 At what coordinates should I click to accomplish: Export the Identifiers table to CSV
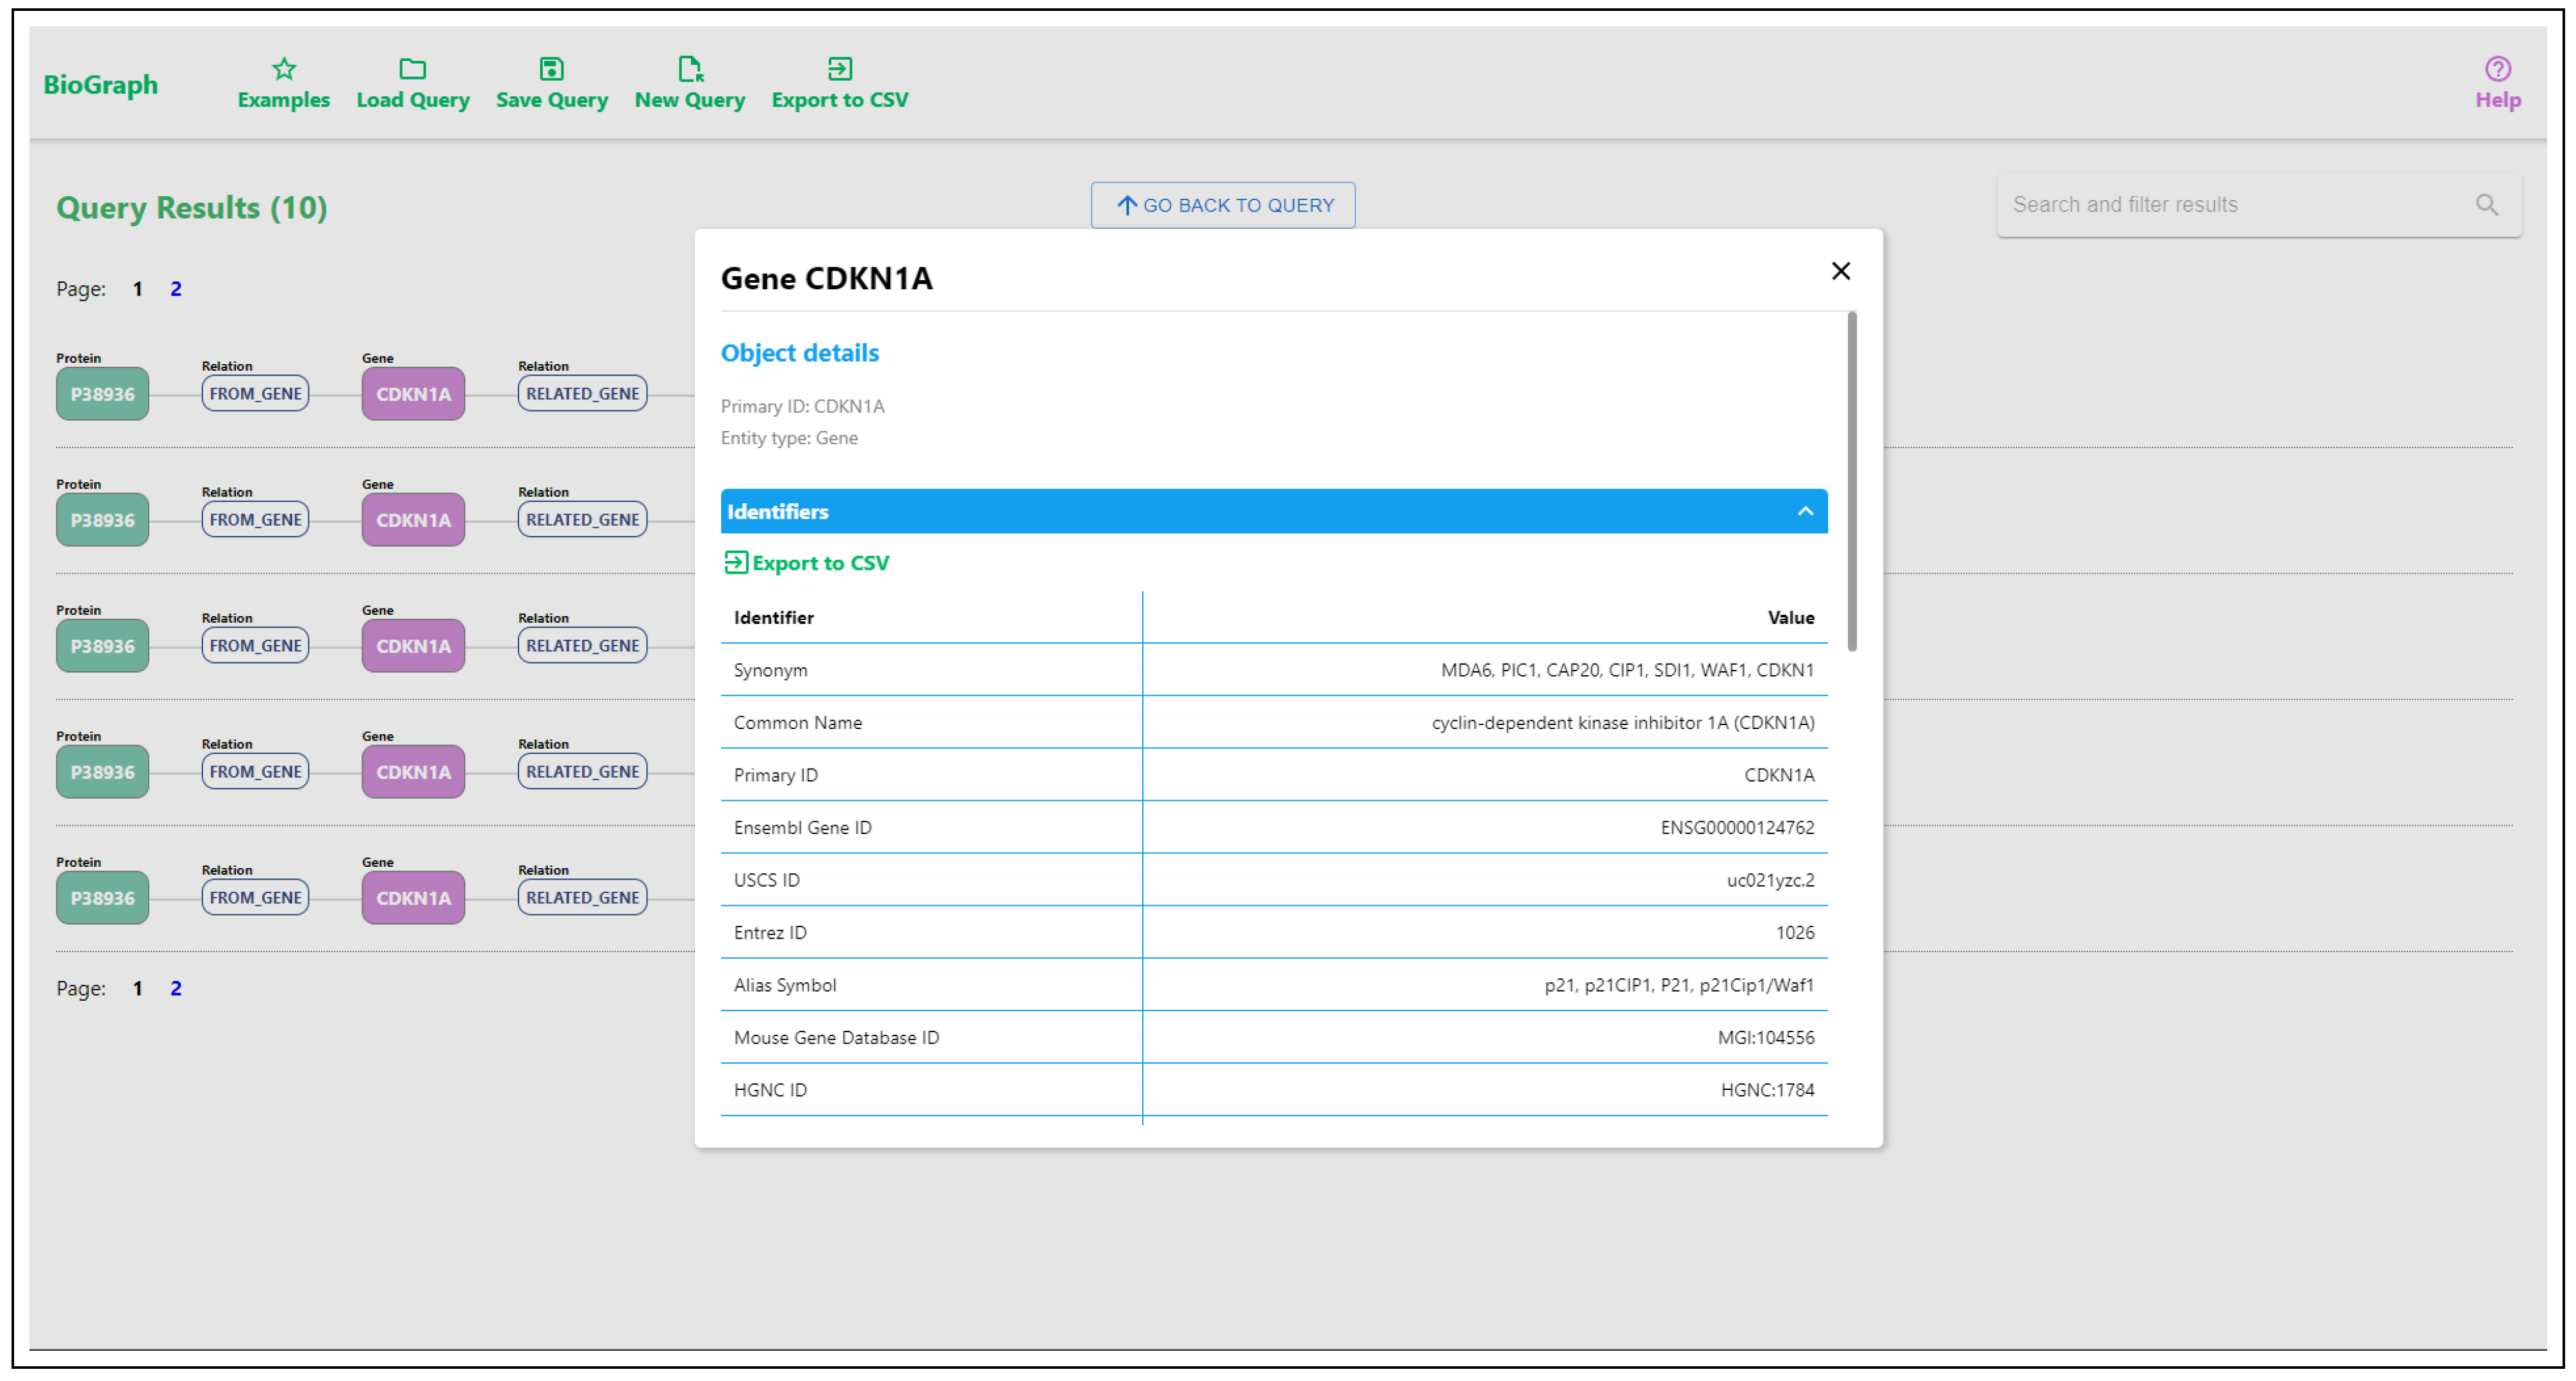click(806, 563)
